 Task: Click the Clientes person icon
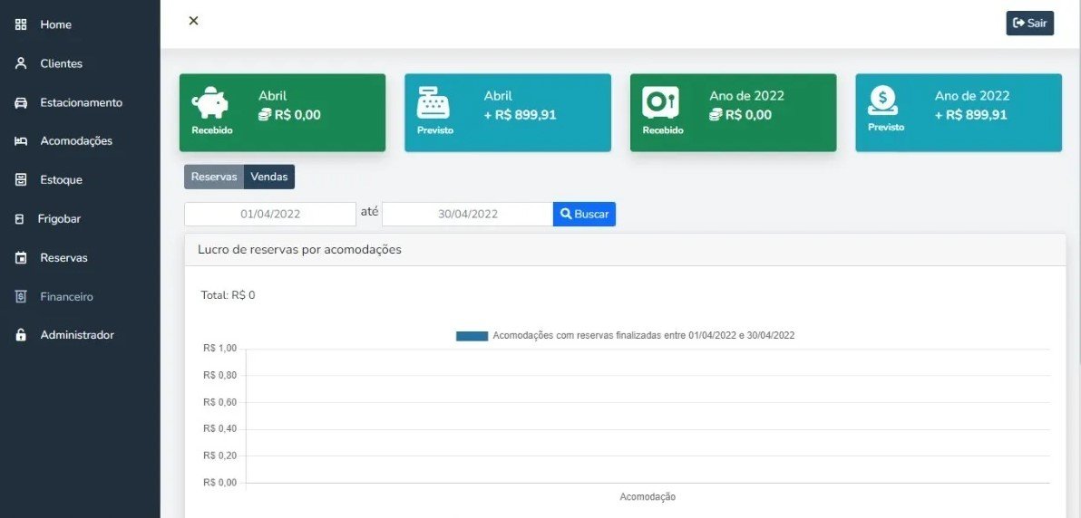pyautogui.click(x=21, y=63)
